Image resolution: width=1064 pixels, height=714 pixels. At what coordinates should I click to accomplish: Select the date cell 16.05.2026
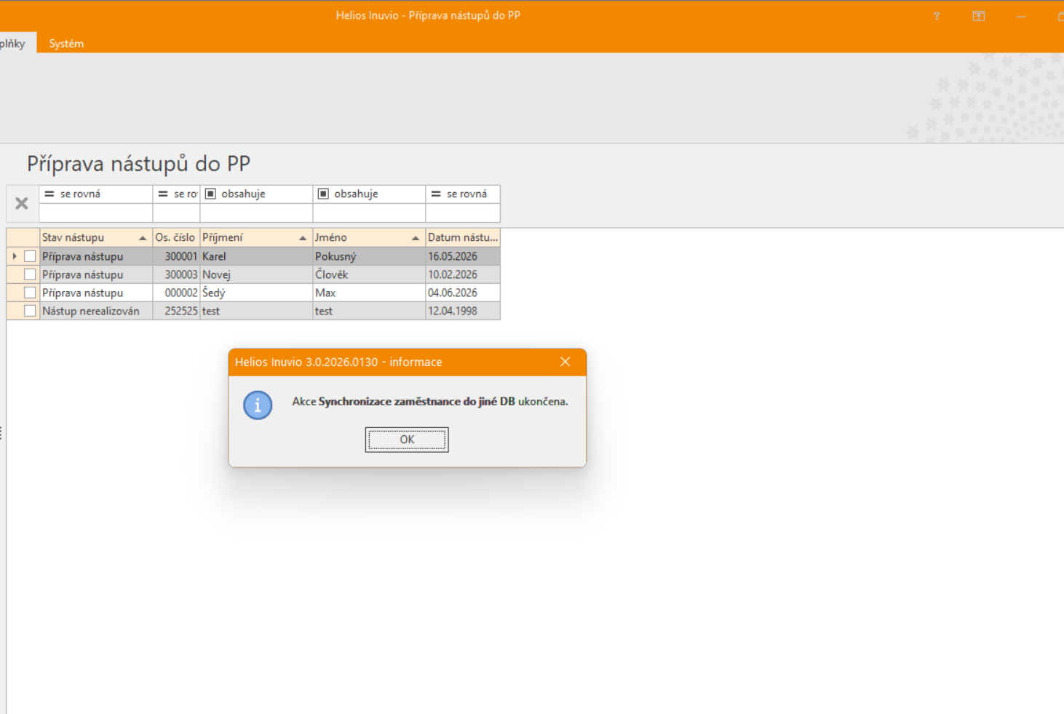click(x=463, y=256)
